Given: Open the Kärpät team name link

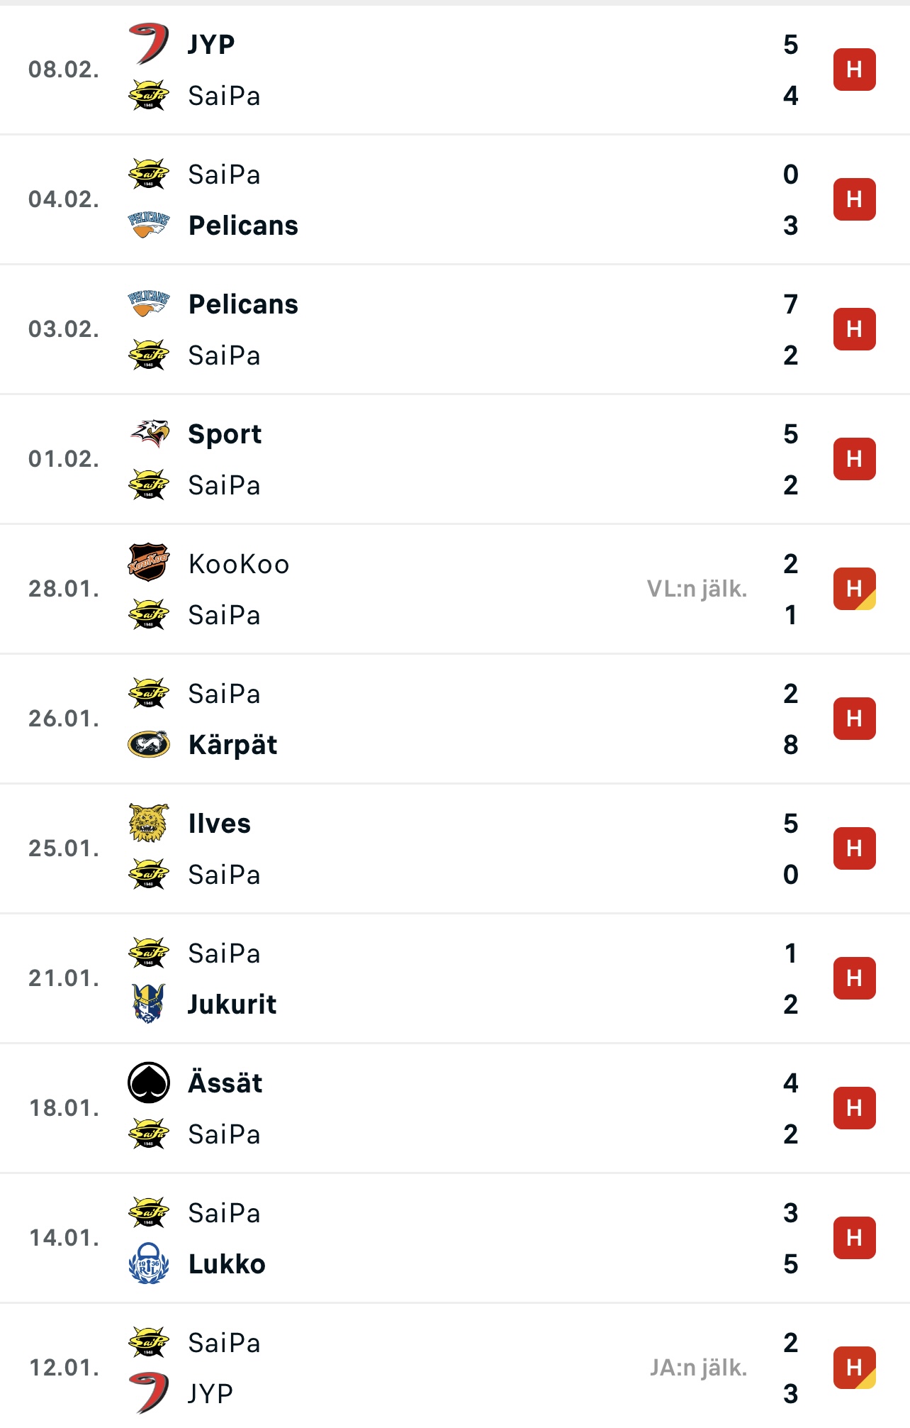Looking at the screenshot, I should point(232,745).
